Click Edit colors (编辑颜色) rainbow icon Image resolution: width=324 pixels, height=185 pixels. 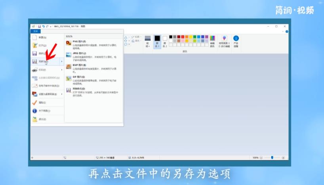pyautogui.click(x=212, y=41)
